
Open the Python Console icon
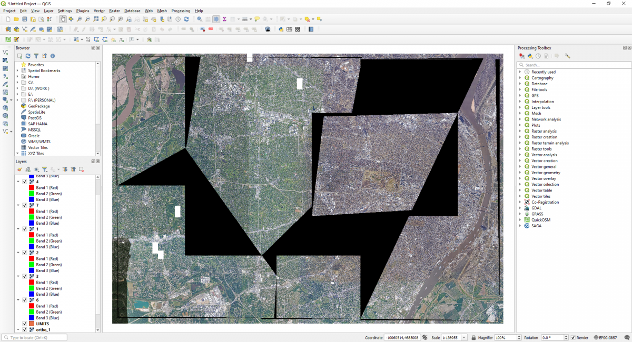coord(281,29)
